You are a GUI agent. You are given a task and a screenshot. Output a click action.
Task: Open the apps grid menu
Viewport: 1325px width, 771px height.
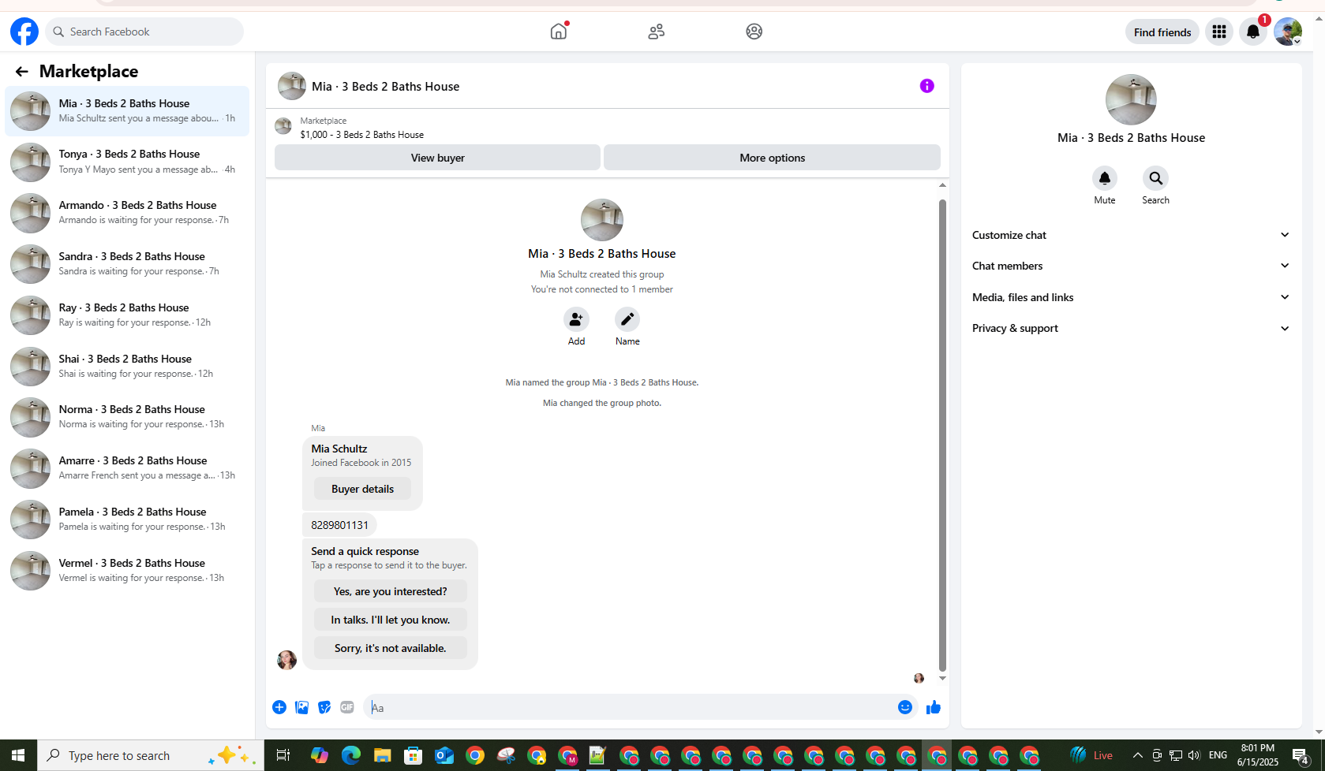point(1219,32)
